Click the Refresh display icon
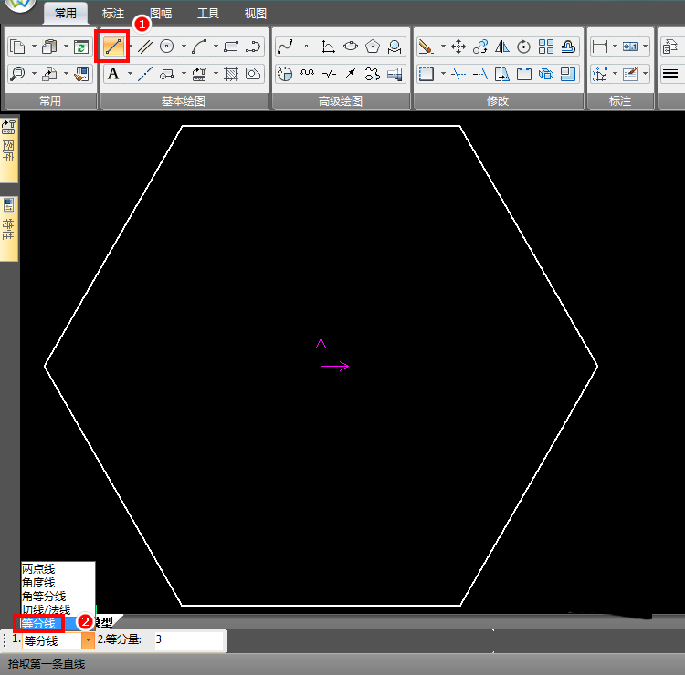 [x=81, y=47]
